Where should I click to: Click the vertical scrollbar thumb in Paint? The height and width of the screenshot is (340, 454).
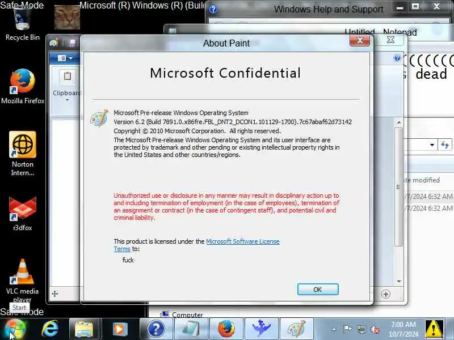point(399,187)
